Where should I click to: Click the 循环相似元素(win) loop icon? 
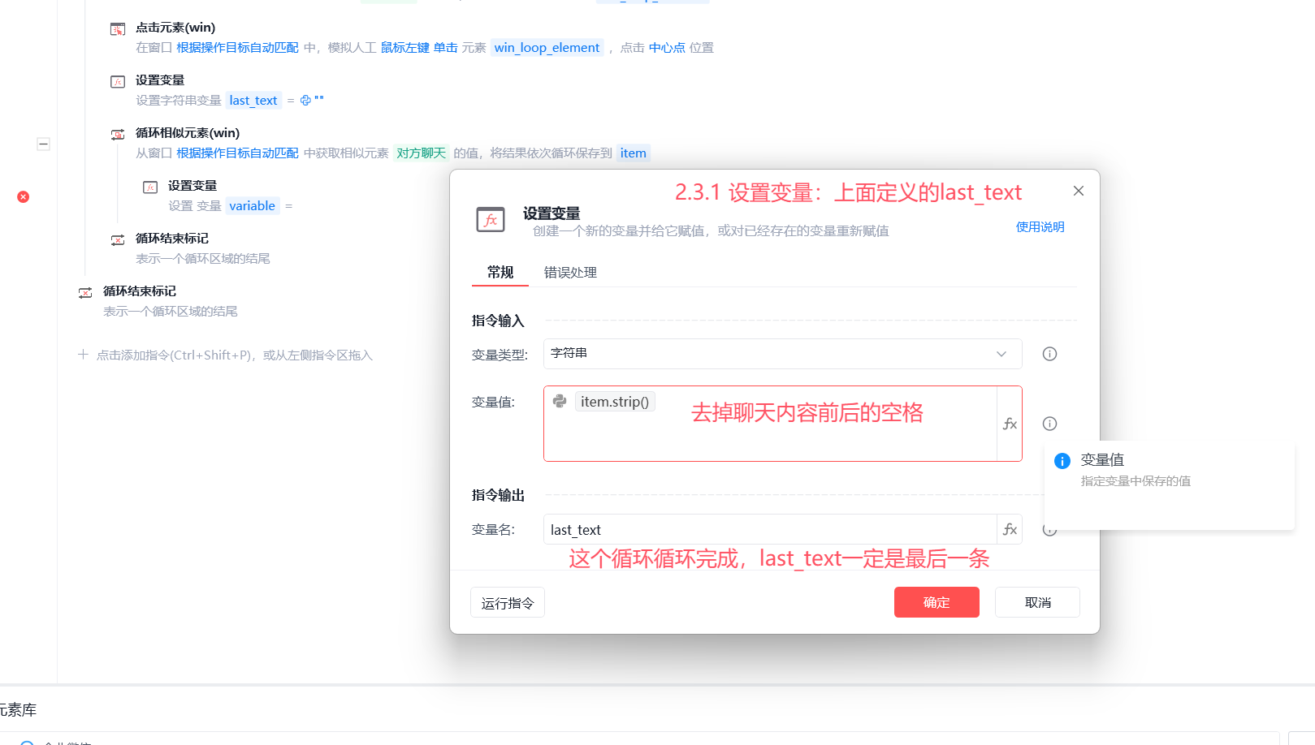pos(118,134)
